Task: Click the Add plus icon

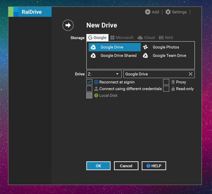Action: (x=148, y=12)
